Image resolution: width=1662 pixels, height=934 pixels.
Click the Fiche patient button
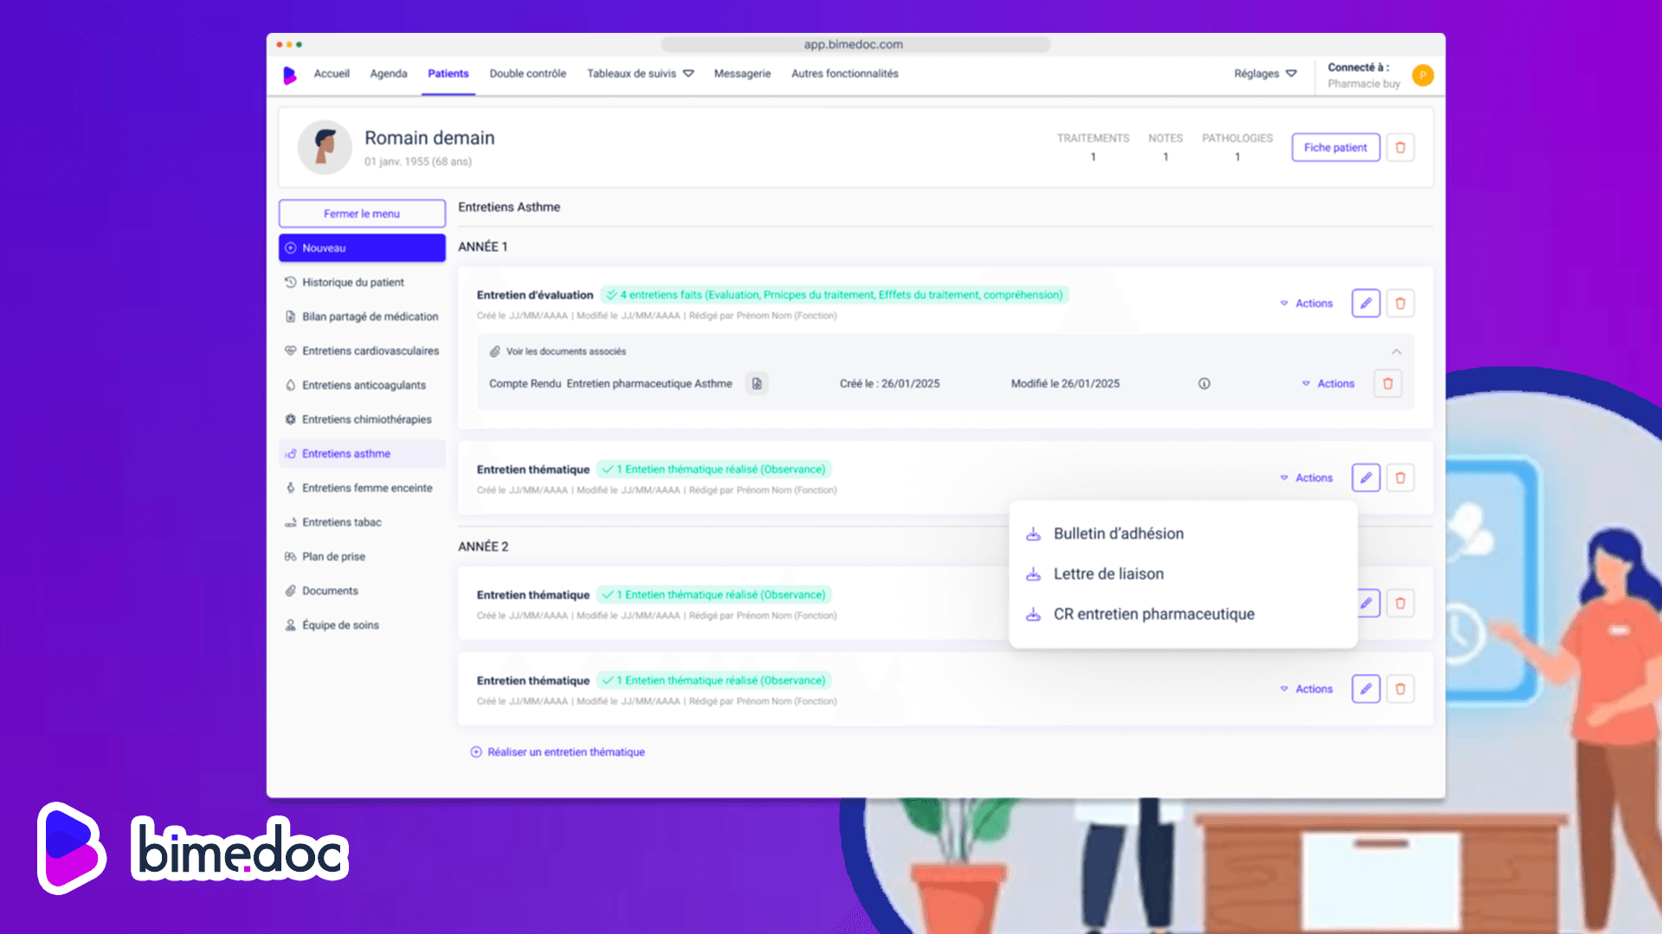1335,148
